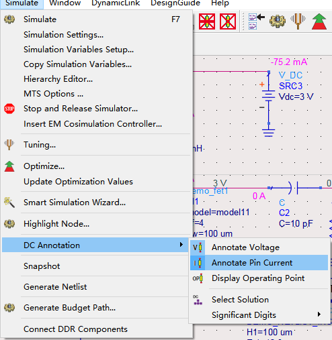Launch Smart Simulation Wizard...
Screen dimensions: 332x340
[x=97, y=203]
